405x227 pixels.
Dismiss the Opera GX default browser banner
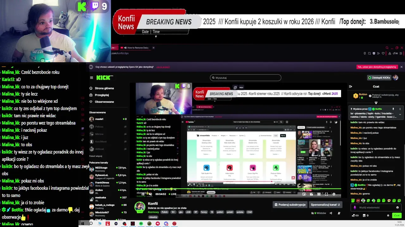(401, 67)
